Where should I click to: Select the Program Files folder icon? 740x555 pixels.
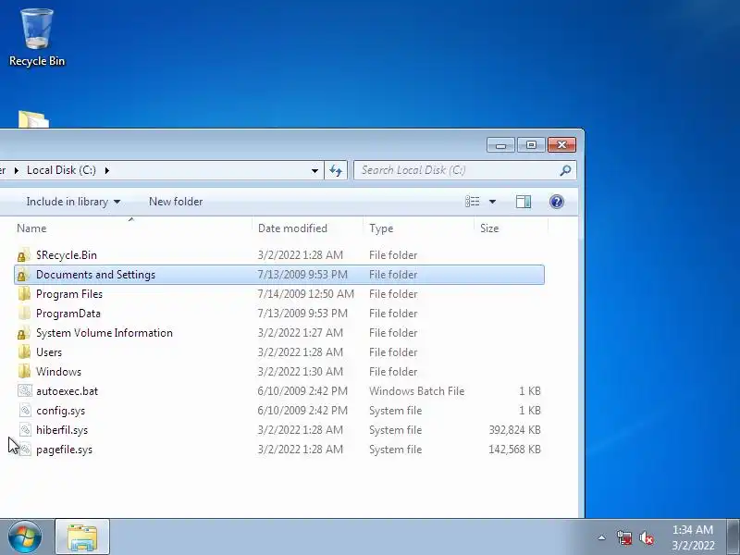(24, 294)
